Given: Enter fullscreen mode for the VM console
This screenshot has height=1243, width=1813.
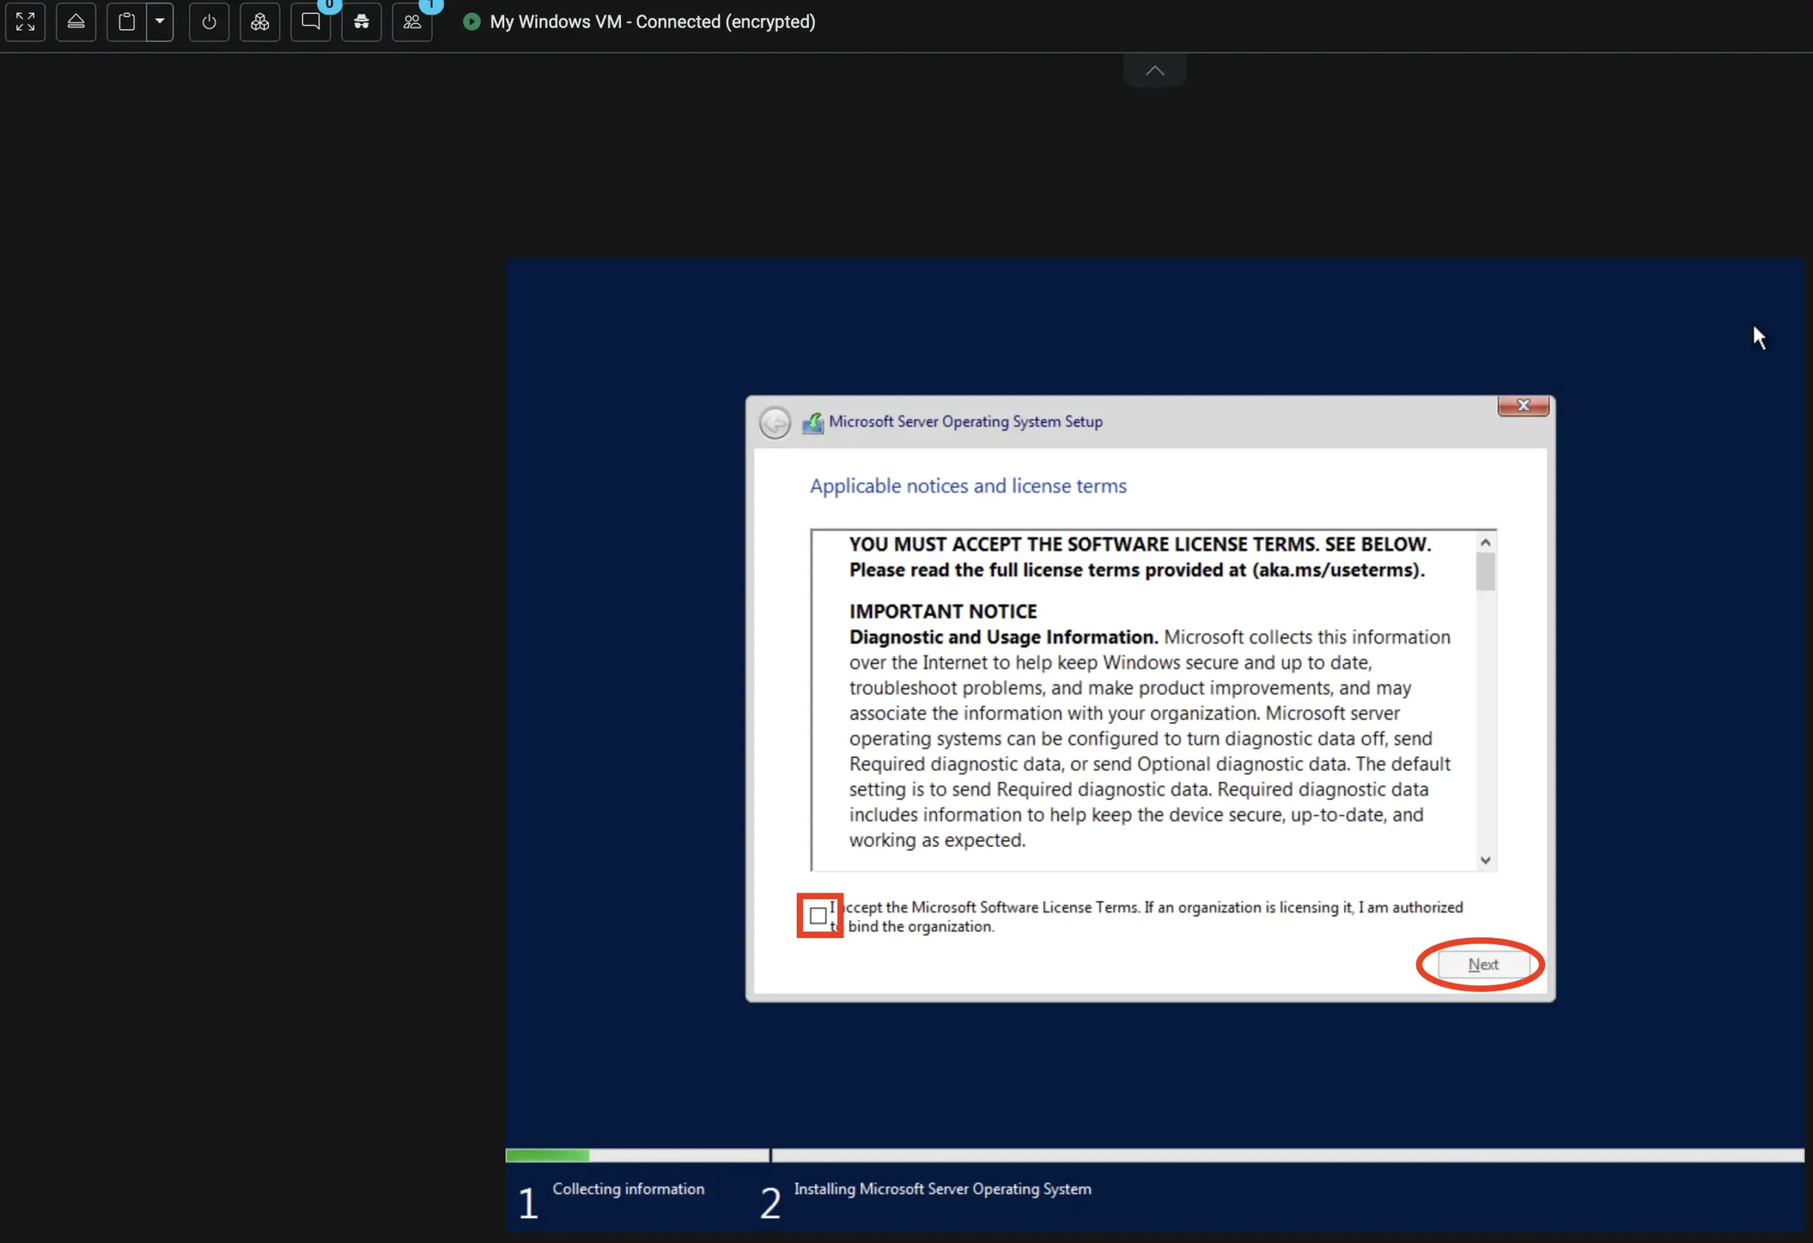Looking at the screenshot, I should [25, 22].
